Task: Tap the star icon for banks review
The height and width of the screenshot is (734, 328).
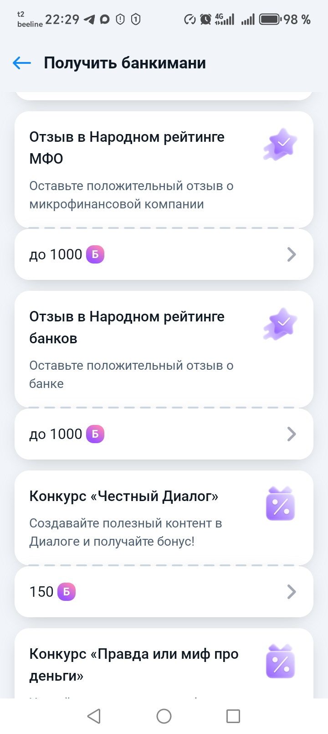Action: pos(280,324)
